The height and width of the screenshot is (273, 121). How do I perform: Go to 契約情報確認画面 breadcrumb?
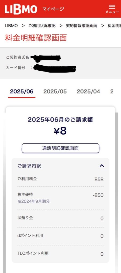(x=82, y=26)
